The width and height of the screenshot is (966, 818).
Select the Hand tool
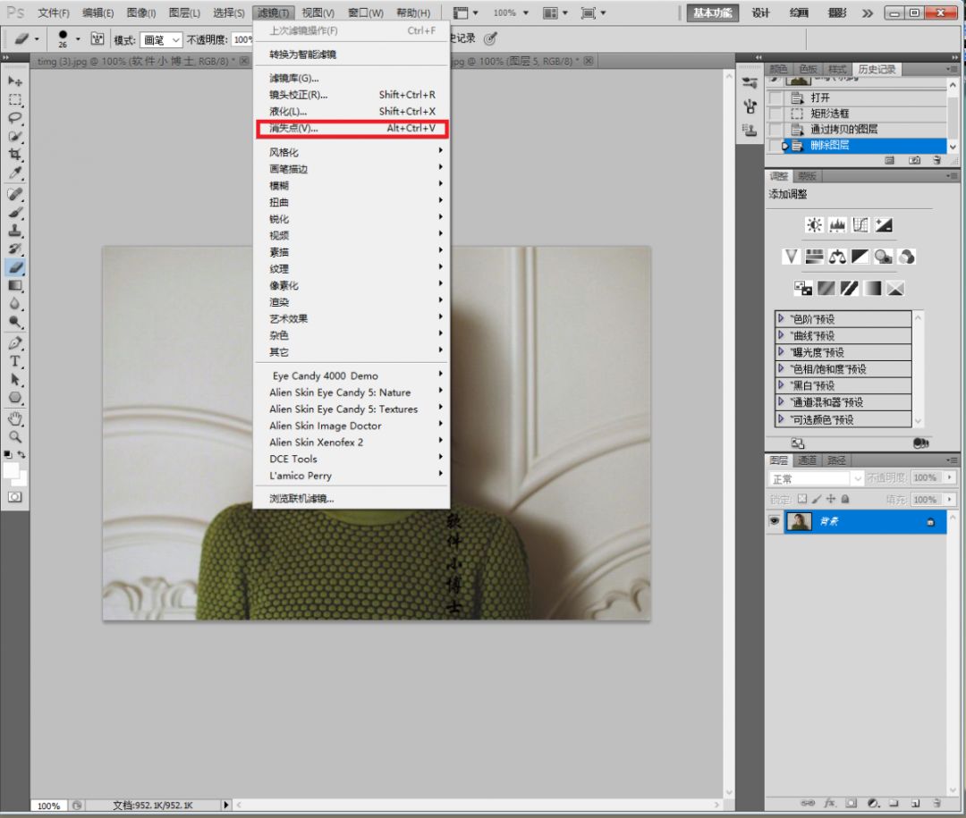coord(15,419)
